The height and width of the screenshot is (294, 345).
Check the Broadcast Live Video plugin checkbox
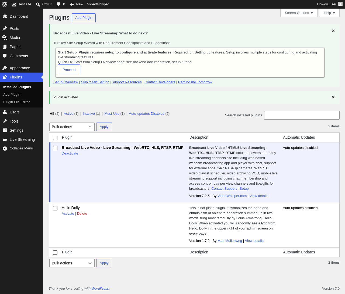tap(55, 148)
